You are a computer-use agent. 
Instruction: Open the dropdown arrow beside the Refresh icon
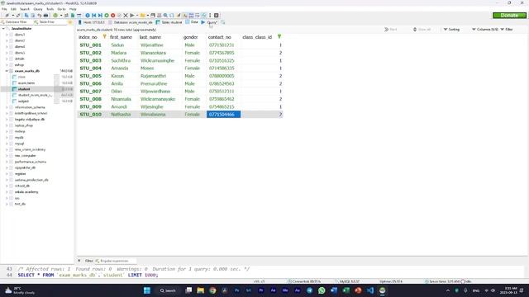(x=61, y=16)
